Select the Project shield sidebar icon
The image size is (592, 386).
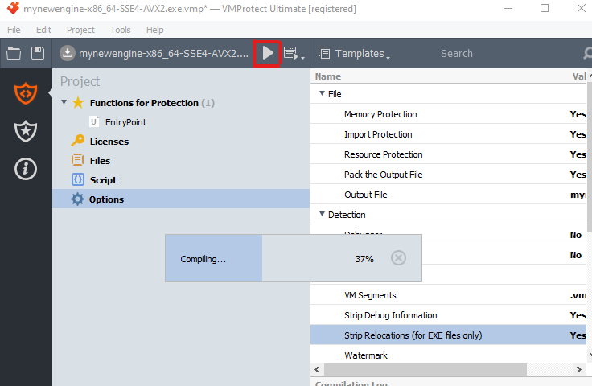(x=26, y=93)
